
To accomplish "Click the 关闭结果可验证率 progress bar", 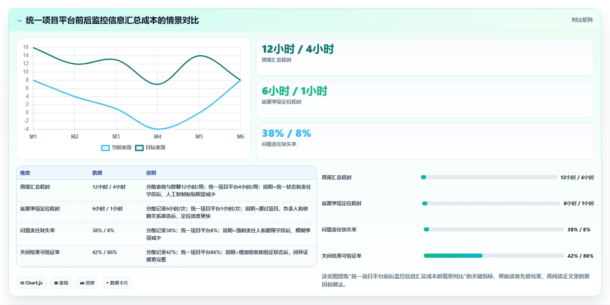I will pos(494,256).
